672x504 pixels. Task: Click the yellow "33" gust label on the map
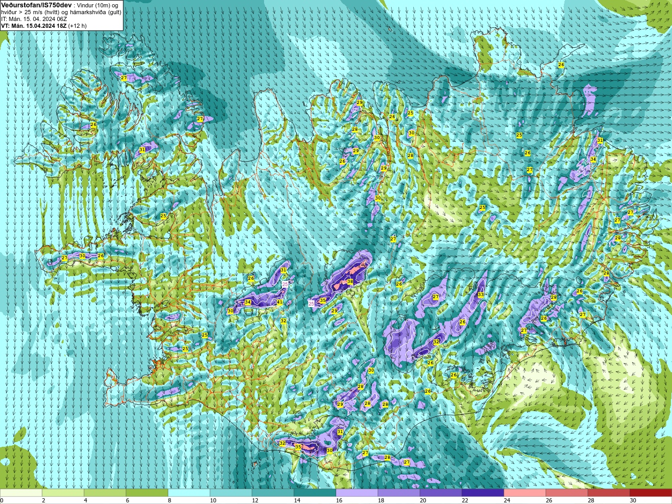(x=481, y=295)
